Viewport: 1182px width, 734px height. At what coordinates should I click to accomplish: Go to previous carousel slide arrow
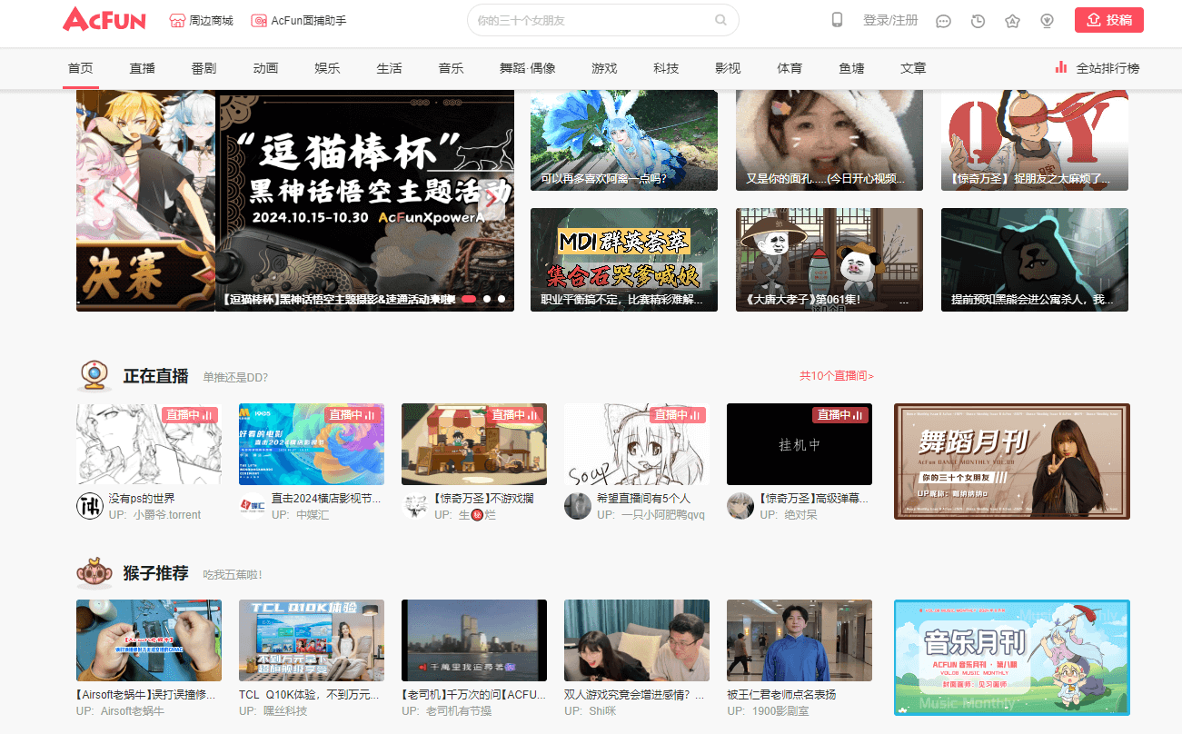98,198
